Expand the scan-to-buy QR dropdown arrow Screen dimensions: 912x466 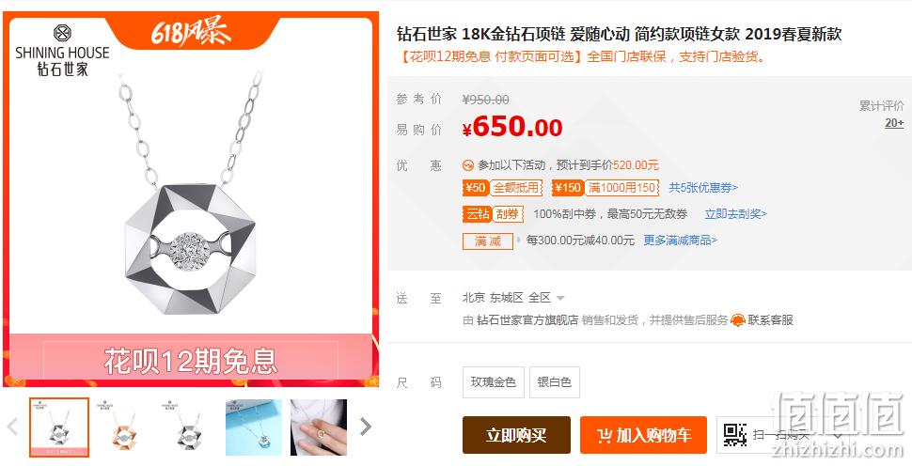(x=837, y=435)
